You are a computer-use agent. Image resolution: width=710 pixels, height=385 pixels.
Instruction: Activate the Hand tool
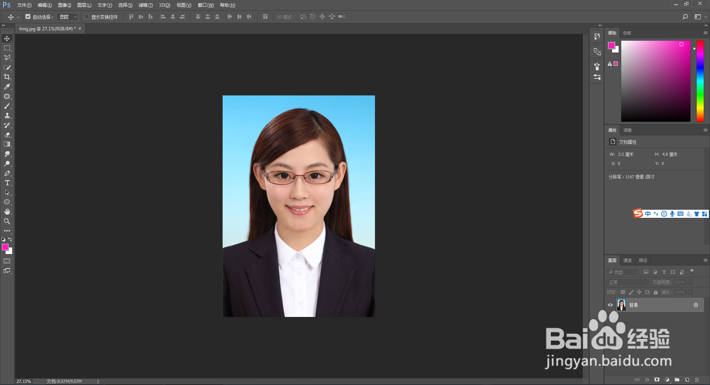7,212
